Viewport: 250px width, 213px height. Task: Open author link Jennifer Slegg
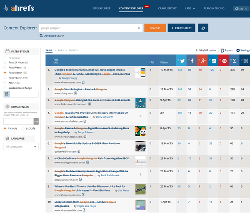click(x=69, y=78)
